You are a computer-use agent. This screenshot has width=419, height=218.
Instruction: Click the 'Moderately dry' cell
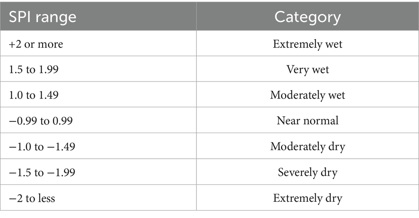[x=307, y=147]
